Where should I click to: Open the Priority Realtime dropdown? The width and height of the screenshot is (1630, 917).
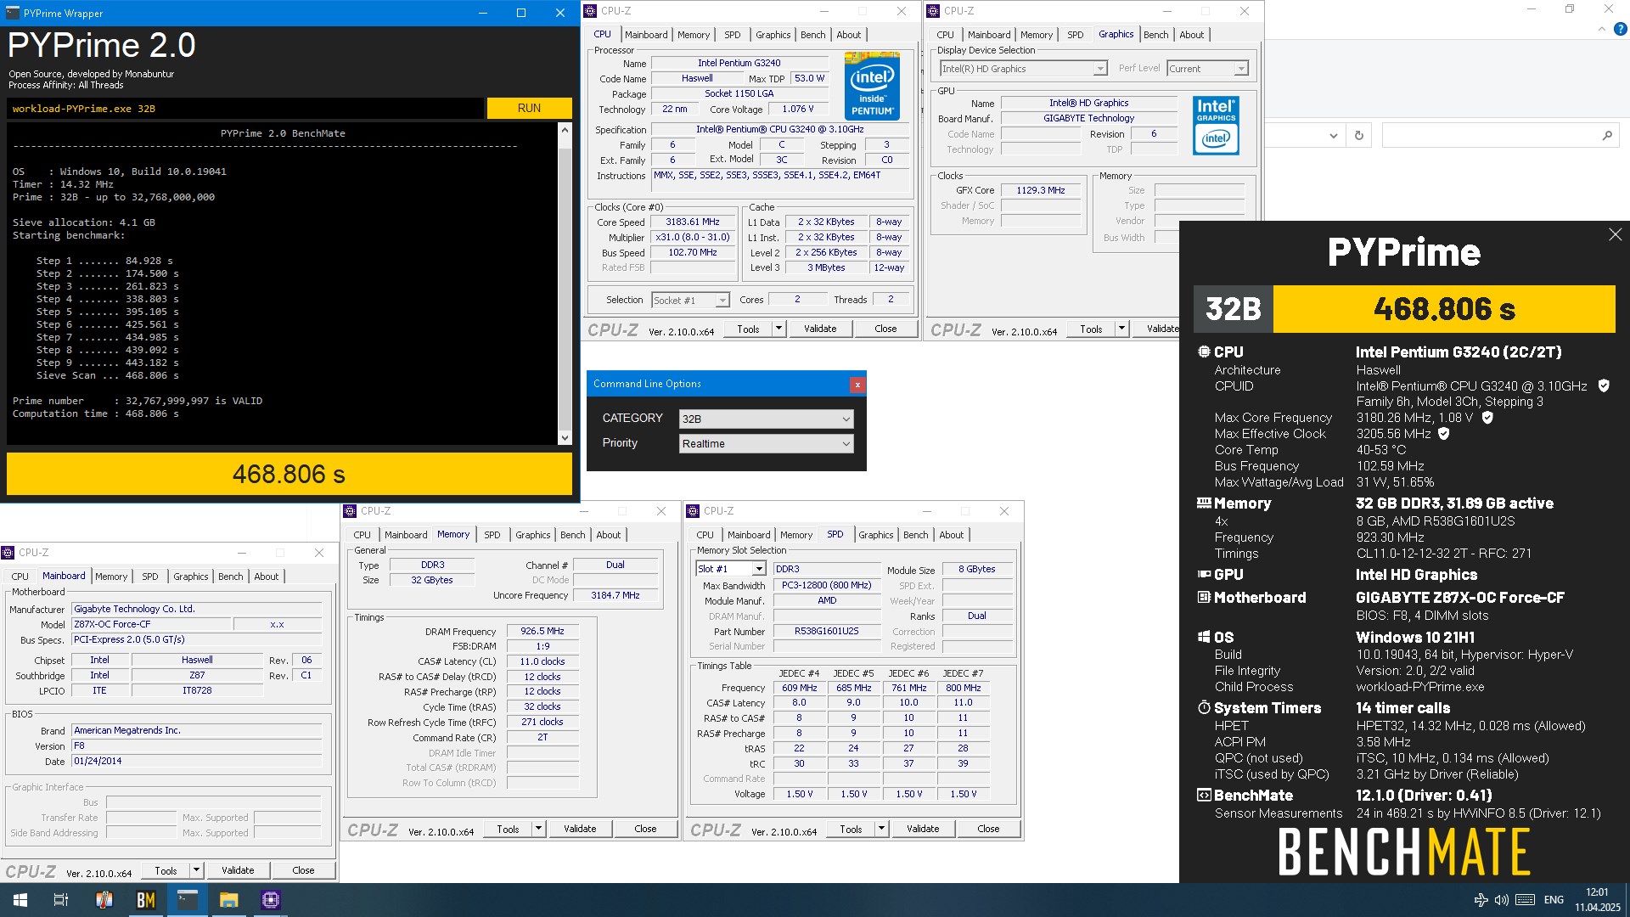click(766, 443)
